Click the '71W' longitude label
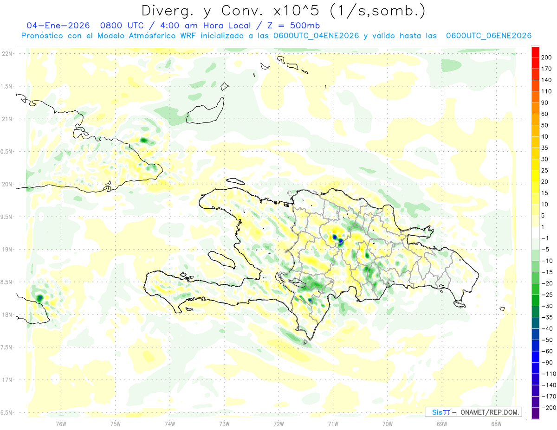This screenshot has width=557, height=430. [x=333, y=423]
